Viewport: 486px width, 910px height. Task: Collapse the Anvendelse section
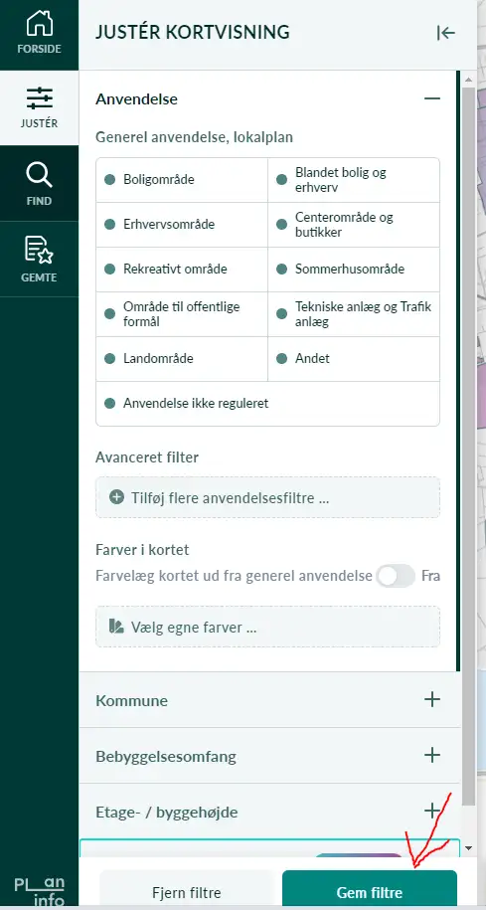click(432, 98)
